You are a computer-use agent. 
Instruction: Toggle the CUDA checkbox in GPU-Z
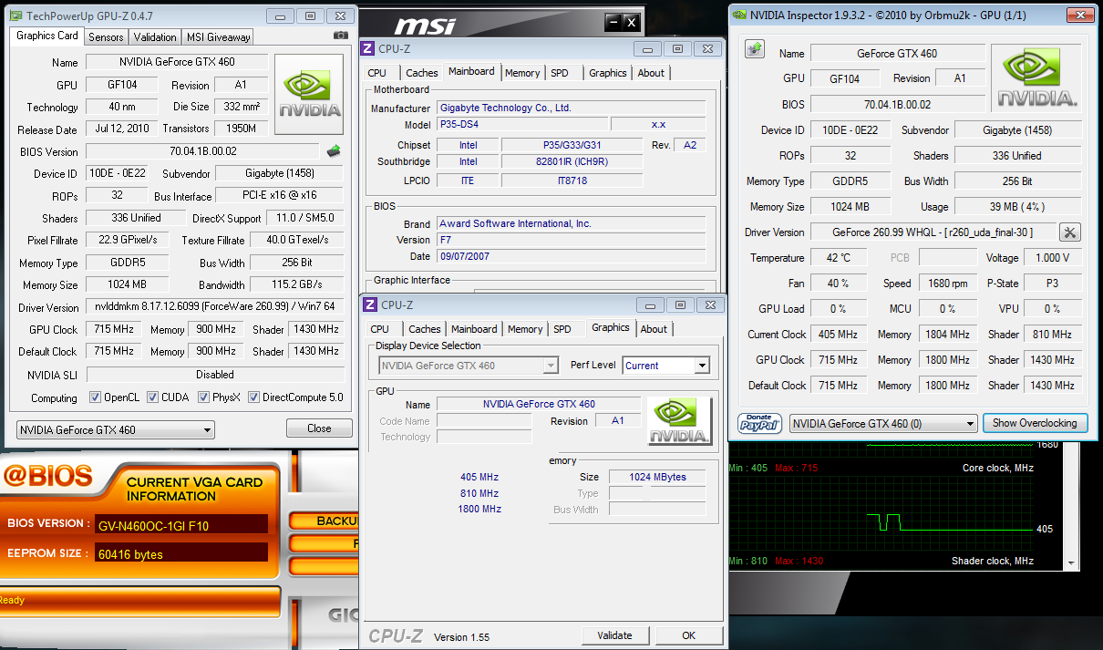coord(152,397)
